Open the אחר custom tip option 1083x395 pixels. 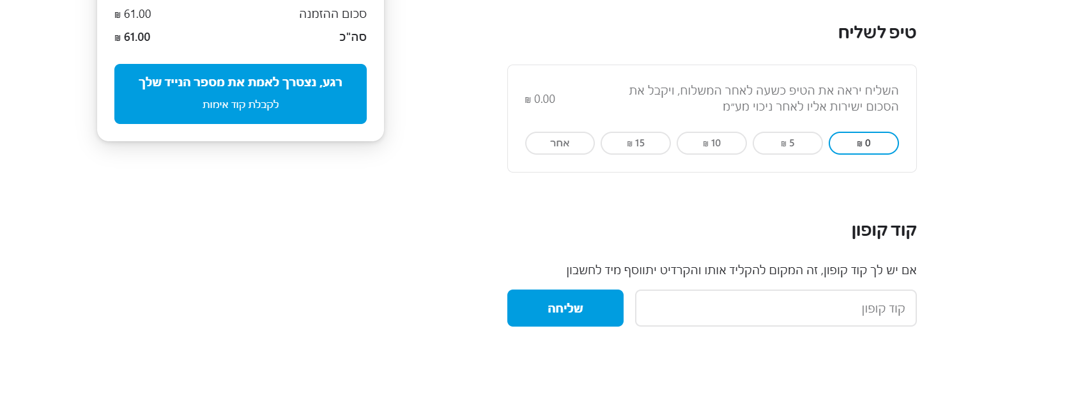click(560, 143)
